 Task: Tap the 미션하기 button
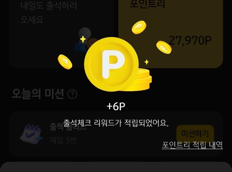pos(195,134)
